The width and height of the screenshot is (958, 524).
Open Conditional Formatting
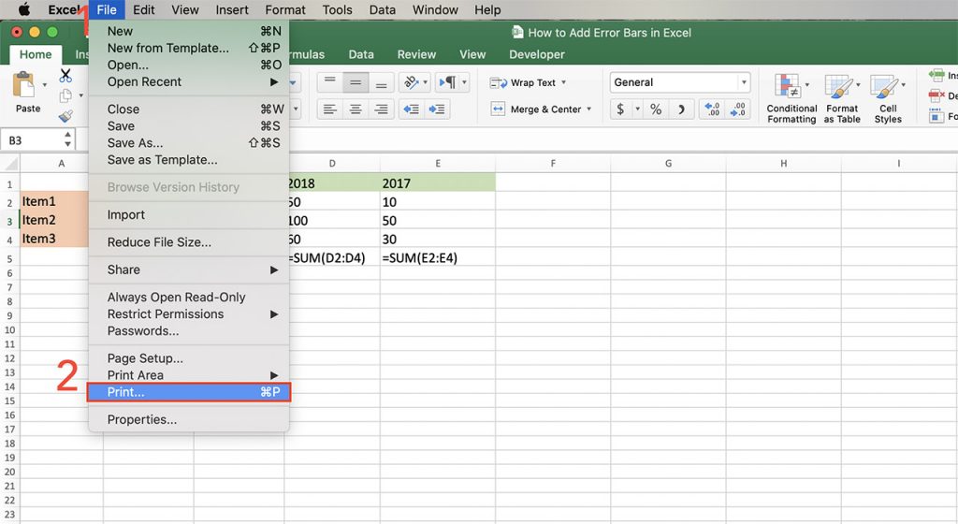pyautogui.click(x=791, y=97)
